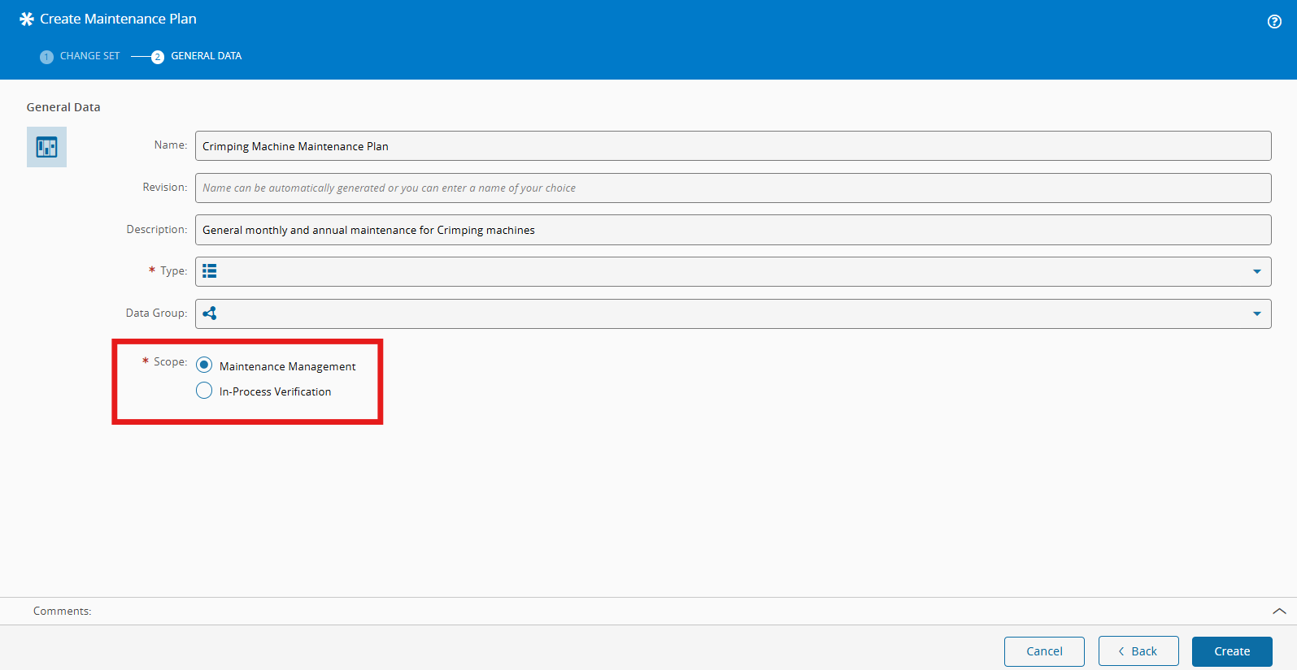Click the Cancel button
This screenshot has height=670, width=1297.
click(x=1044, y=651)
